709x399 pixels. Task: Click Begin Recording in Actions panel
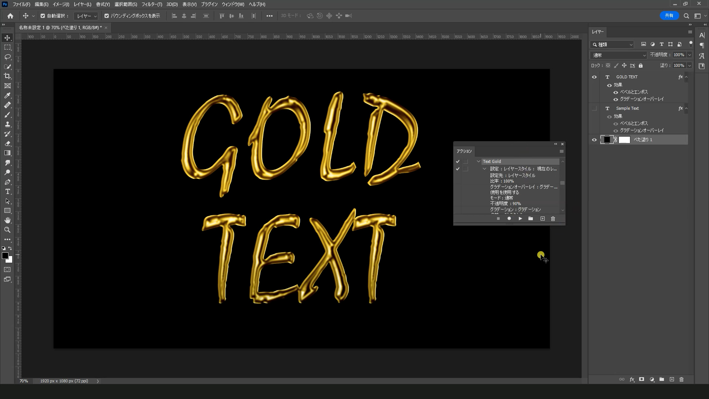(509, 219)
